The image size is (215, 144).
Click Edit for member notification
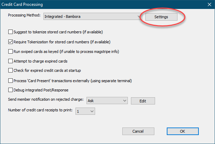(x=143, y=101)
